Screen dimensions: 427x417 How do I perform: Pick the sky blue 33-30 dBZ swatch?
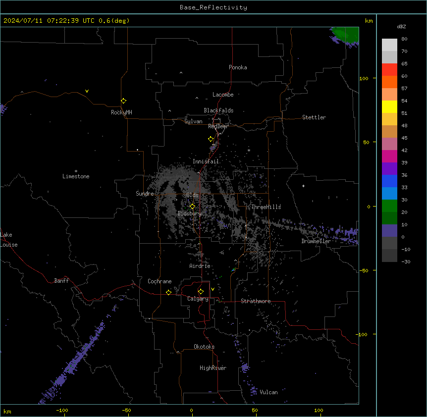point(389,194)
